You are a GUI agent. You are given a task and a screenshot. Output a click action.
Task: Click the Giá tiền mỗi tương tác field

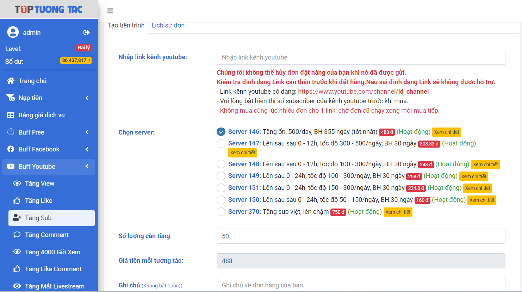pos(361,261)
